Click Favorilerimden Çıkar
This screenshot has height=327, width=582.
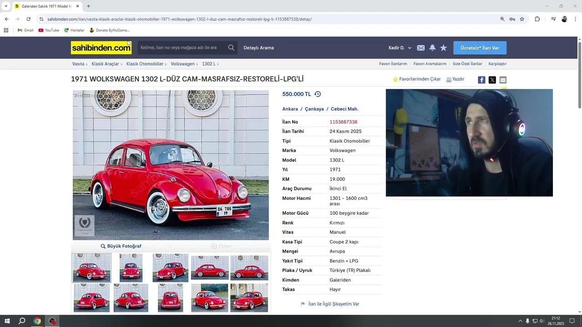417,79
